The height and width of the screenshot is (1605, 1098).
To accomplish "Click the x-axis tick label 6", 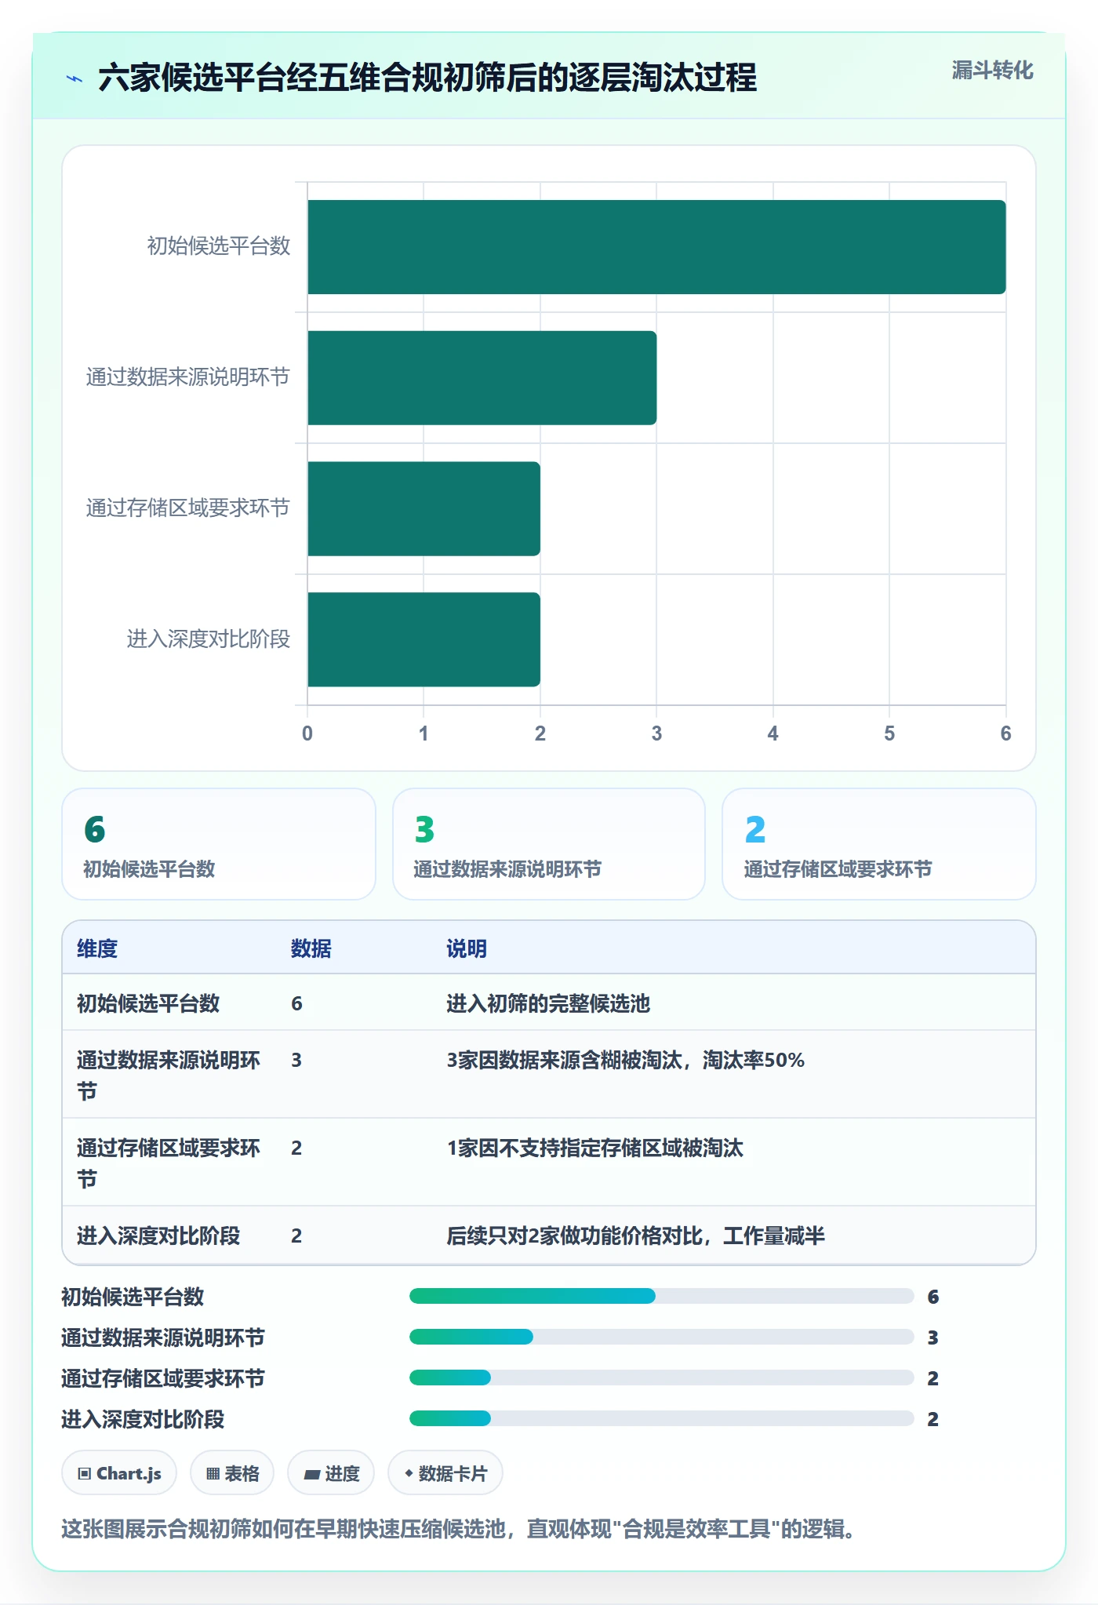I will coord(1005,733).
